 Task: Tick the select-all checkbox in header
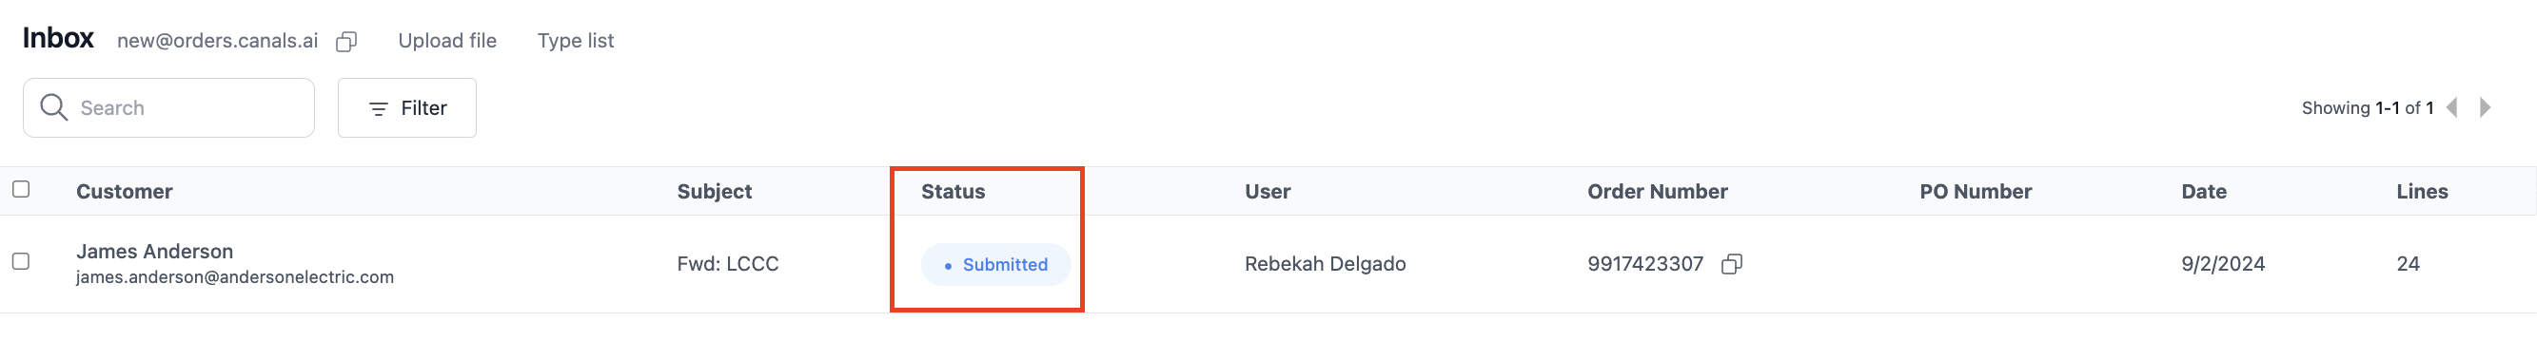[x=21, y=189]
